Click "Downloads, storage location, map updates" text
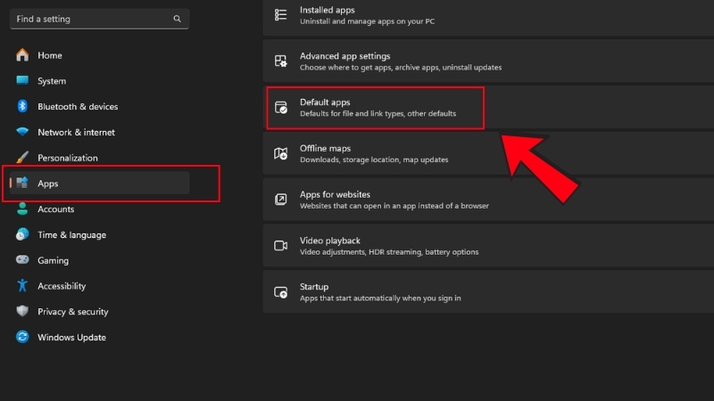Image resolution: width=714 pixels, height=401 pixels. coord(374,160)
